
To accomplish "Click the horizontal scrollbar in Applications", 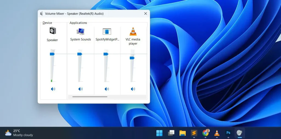I will [x=90, y=97].
